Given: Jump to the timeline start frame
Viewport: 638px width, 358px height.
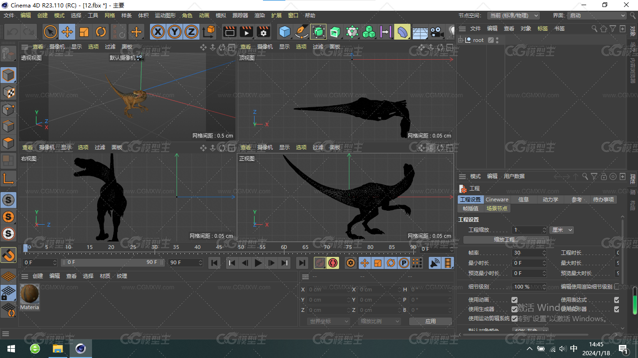Looking at the screenshot, I should point(214,263).
